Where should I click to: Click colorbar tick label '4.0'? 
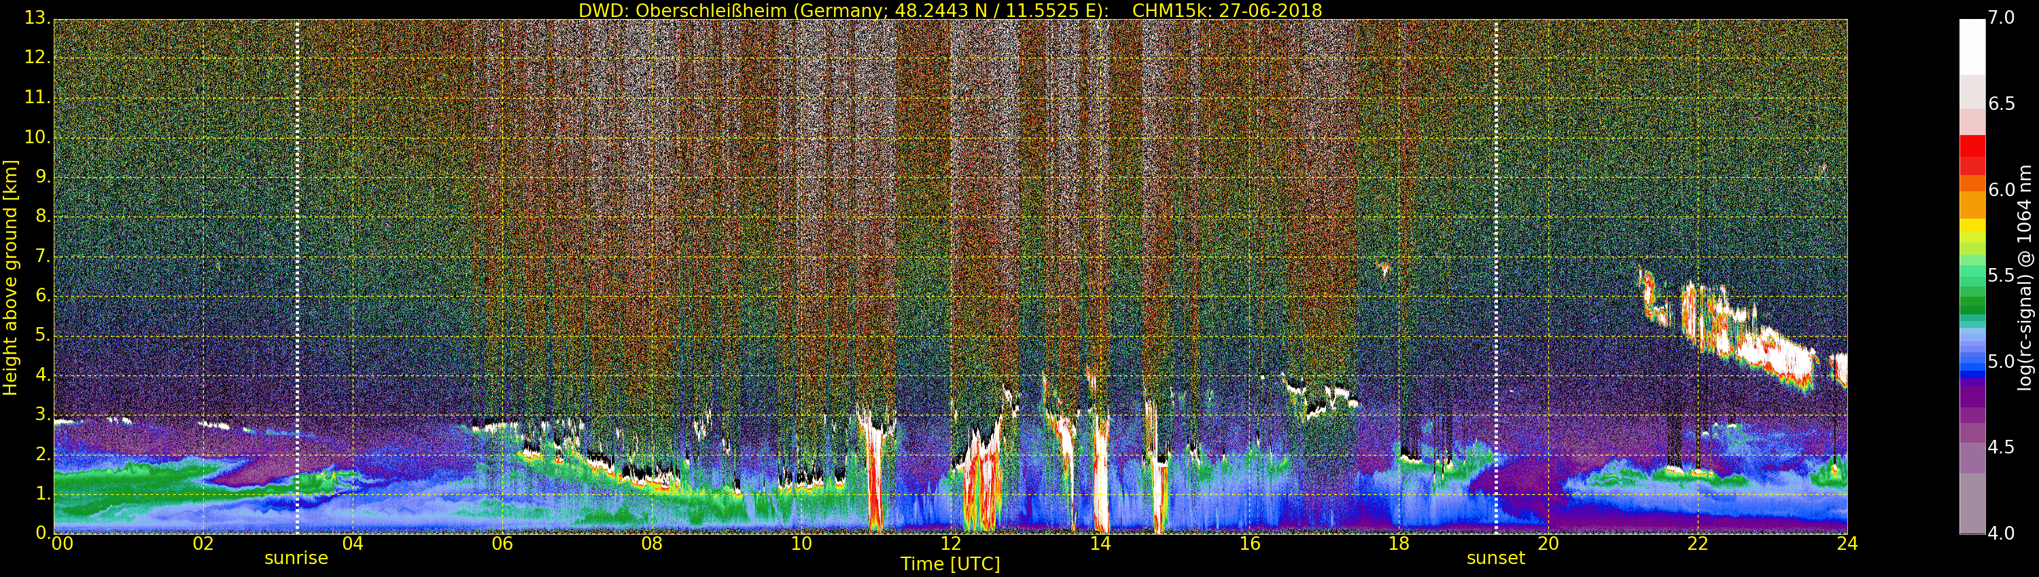click(x=2002, y=534)
